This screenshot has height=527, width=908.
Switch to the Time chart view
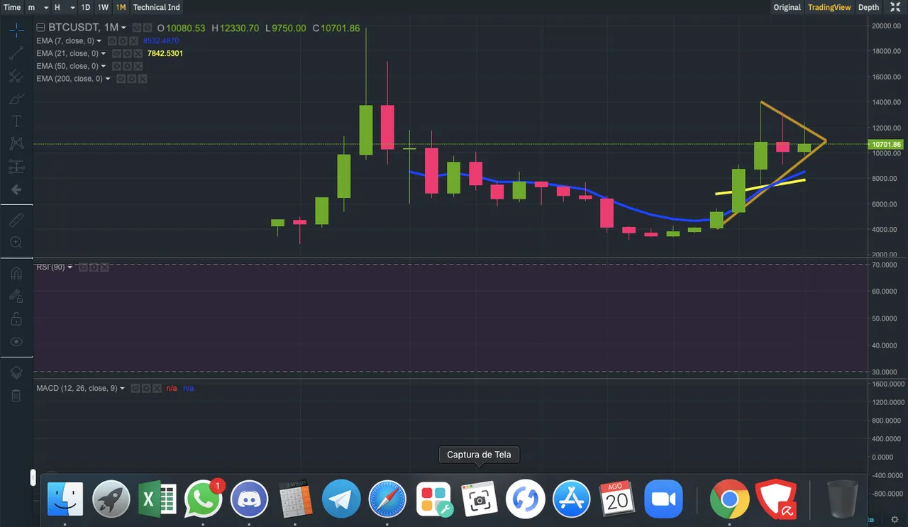[12, 7]
